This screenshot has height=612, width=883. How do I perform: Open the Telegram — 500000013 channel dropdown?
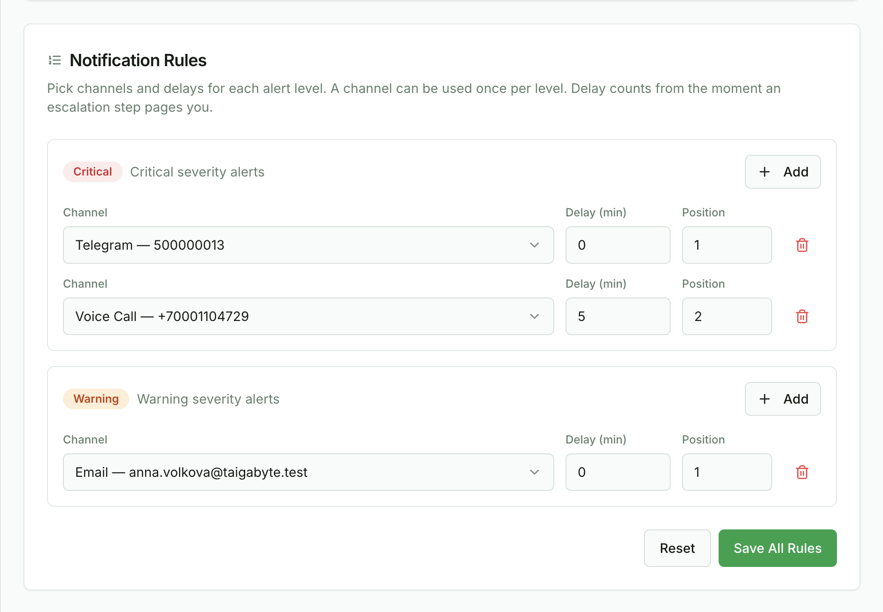[x=308, y=245]
